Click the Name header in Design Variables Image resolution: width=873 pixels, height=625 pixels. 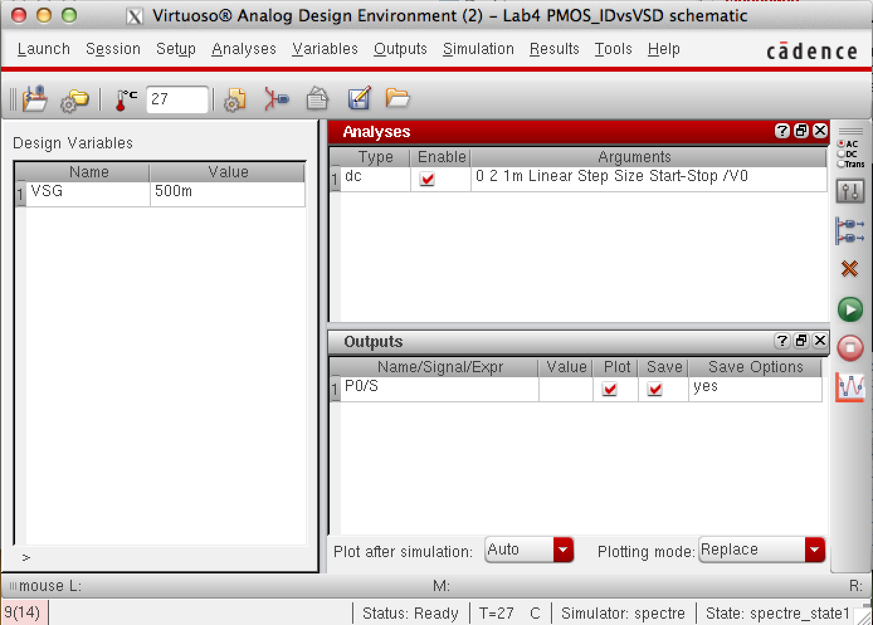pos(89,172)
